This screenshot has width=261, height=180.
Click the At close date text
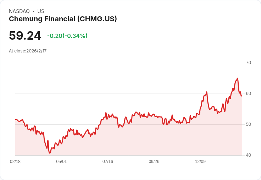[x=28, y=51]
